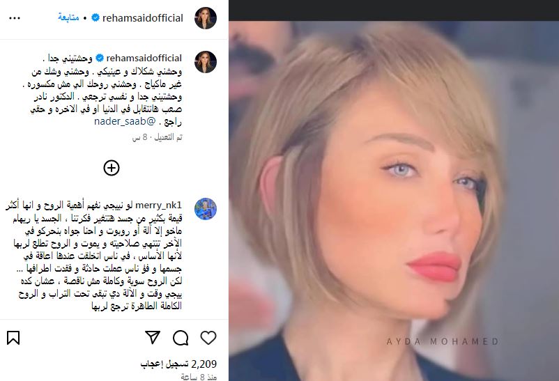Open the three-dots more options menu
Image resolution: width=559 pixels, height=381 pixels.
point(14,18)
